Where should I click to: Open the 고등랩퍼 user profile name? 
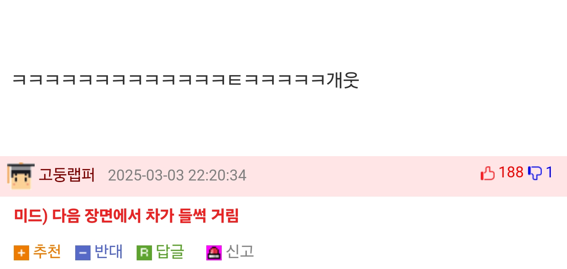pyautogui.click(x=67, y=175)
